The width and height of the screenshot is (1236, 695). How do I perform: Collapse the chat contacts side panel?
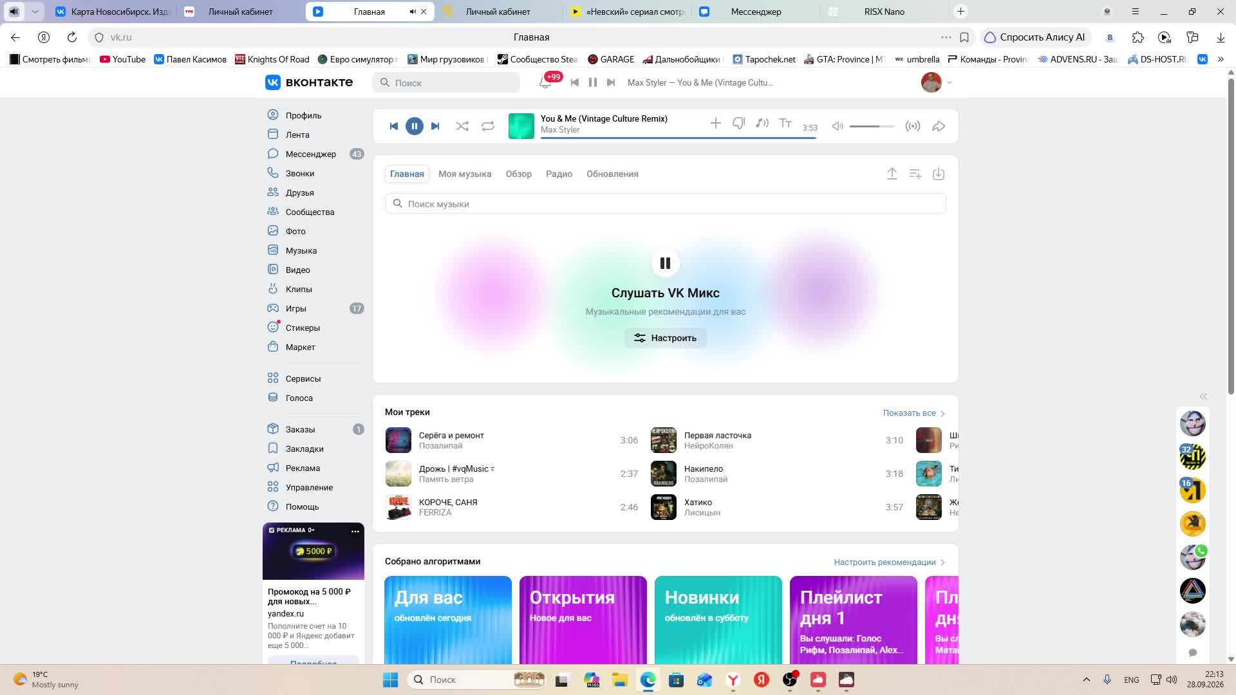1203,396
